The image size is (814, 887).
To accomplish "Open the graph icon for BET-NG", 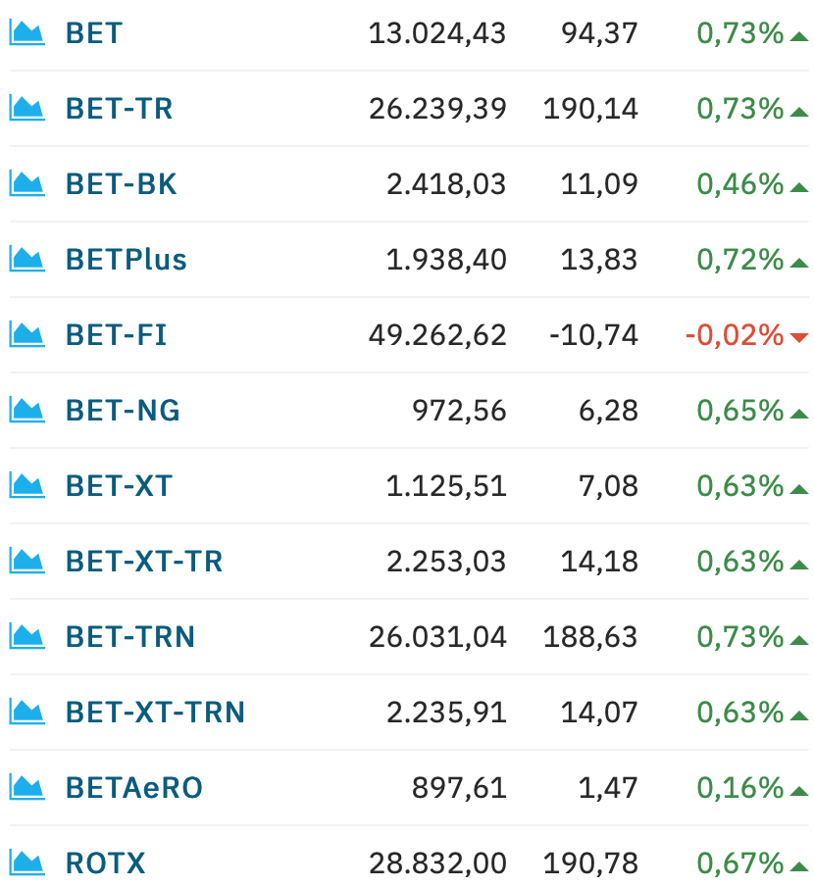I will pyautogui.click(x=26, y=410).
